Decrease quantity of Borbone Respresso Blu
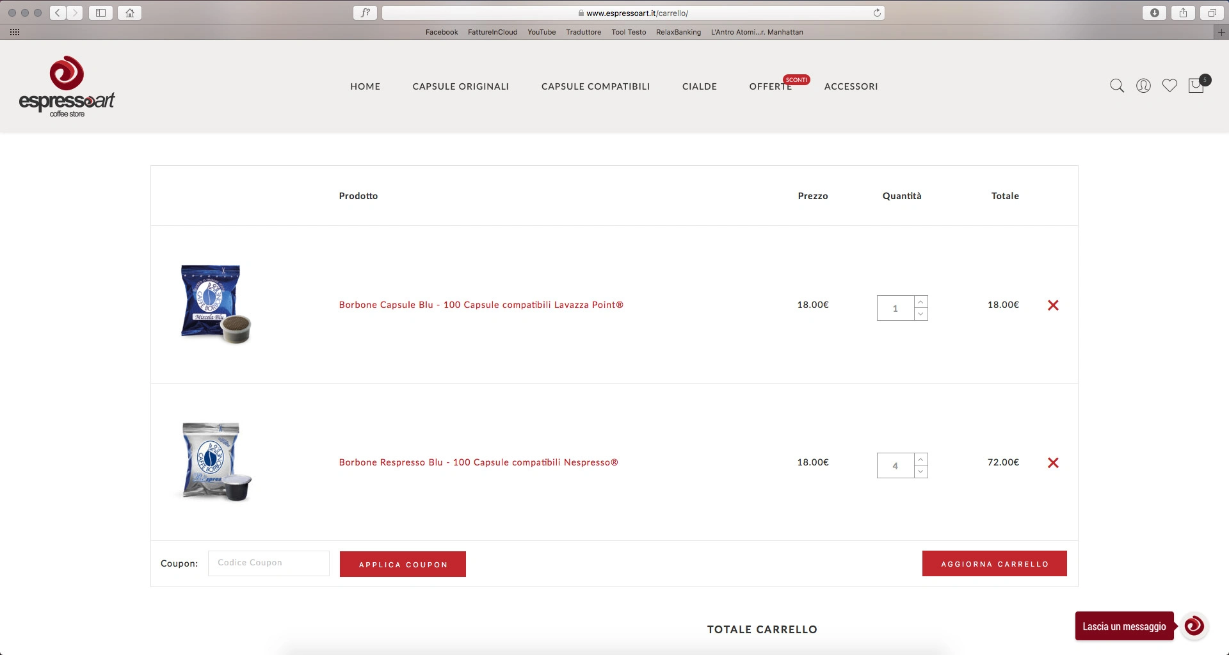This screenshot has width=1229, height=655. (920, 472)
